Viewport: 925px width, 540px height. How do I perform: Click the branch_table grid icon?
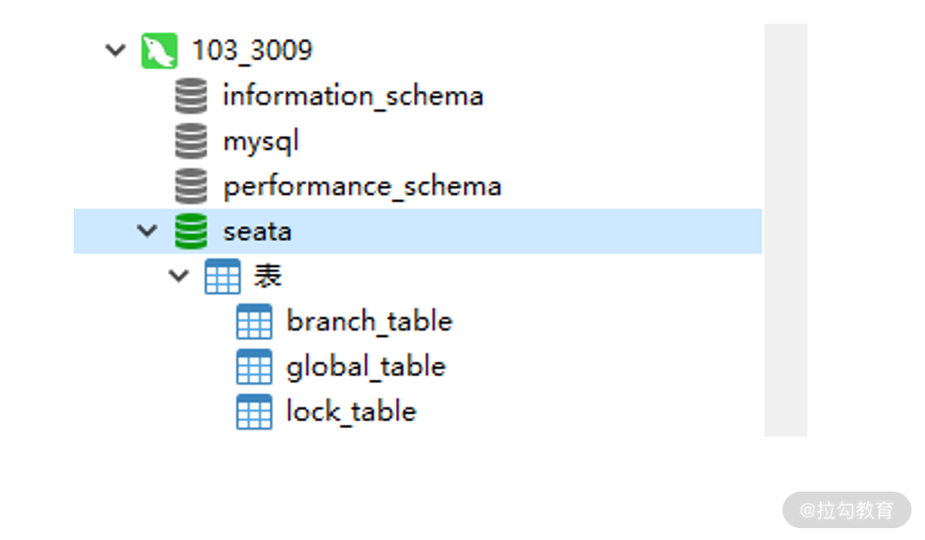(x=254, y=321)
